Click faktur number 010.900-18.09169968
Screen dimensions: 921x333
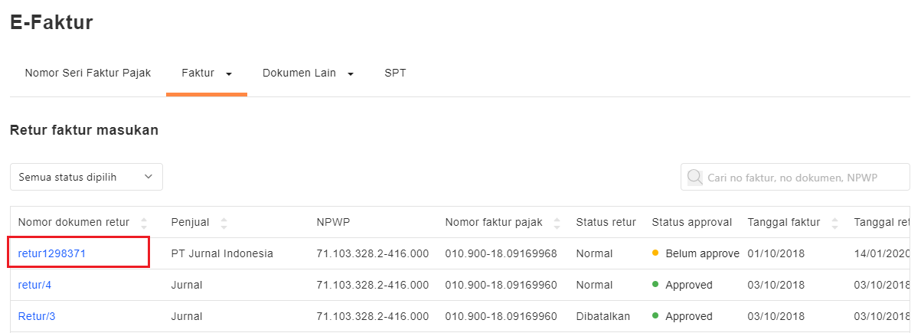coord(501,253)
